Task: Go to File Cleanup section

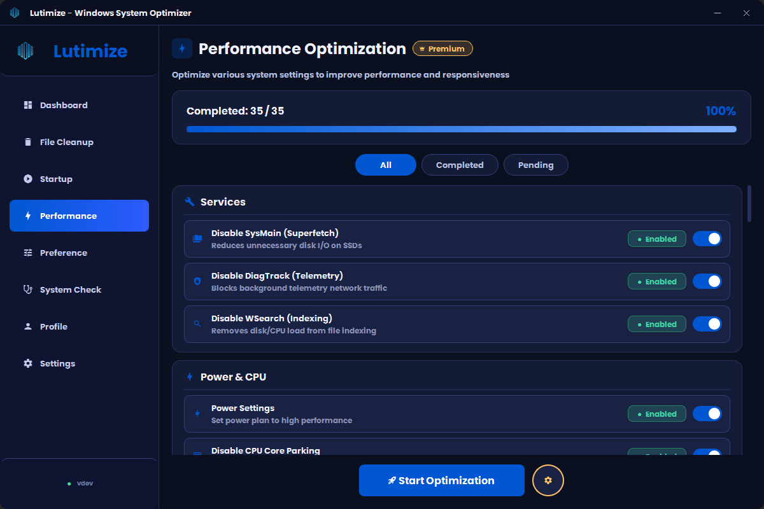Action: 79,142
